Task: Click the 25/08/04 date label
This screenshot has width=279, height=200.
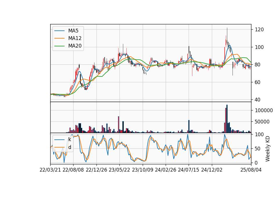Action: 251,170
